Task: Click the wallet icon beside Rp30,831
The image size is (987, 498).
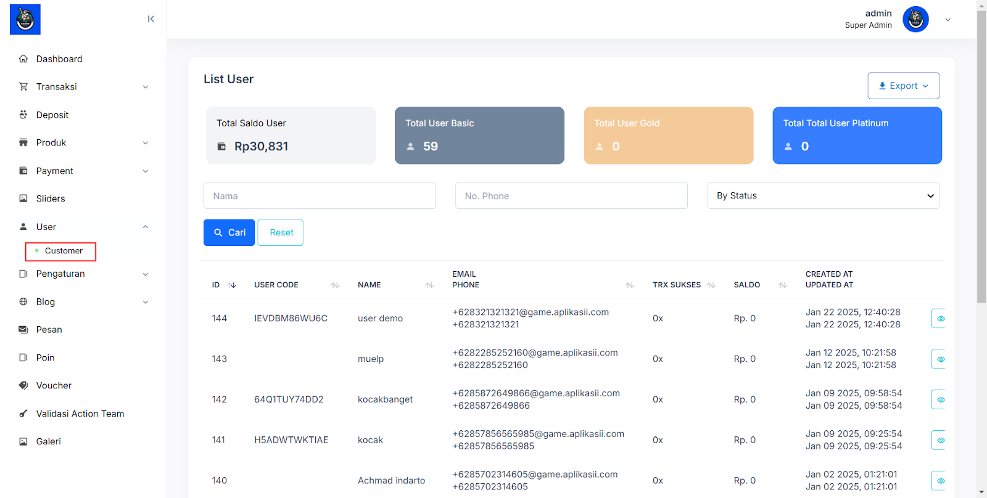Action: pyautogui.click(x=221, y=147)
